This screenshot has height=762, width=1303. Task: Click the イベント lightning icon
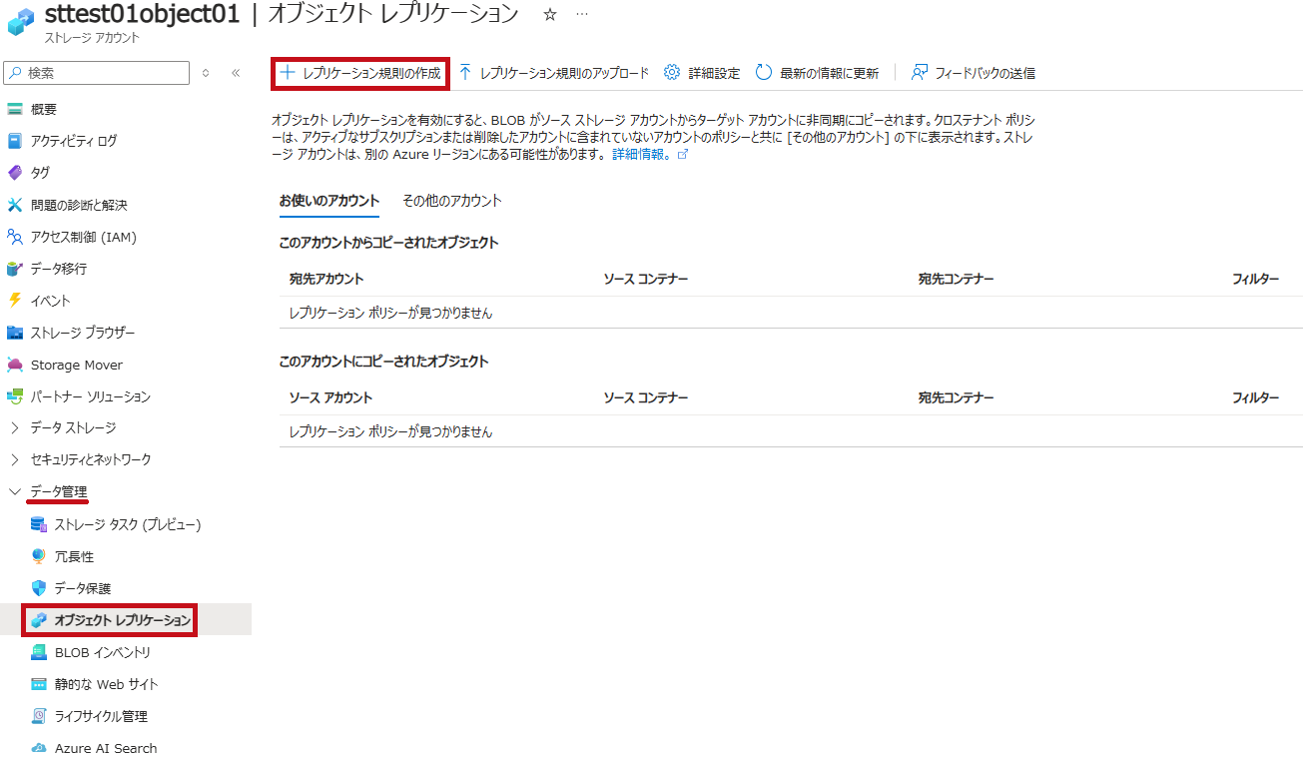point(14,301)
